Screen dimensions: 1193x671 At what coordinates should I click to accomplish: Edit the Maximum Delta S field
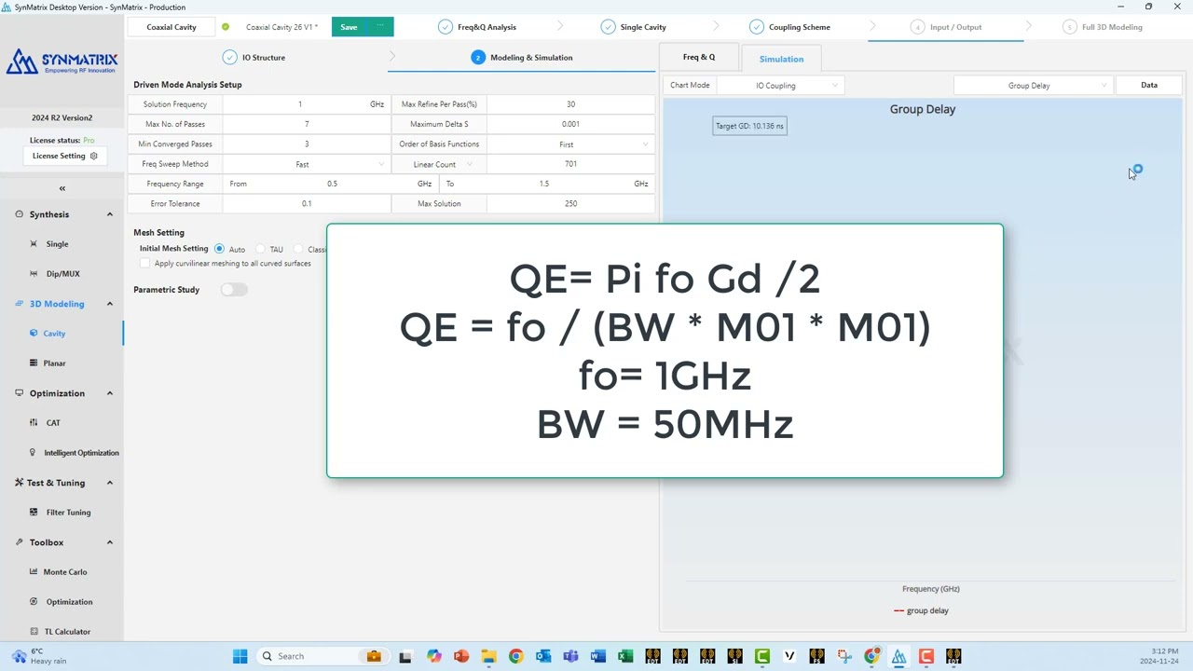[570, 124]
